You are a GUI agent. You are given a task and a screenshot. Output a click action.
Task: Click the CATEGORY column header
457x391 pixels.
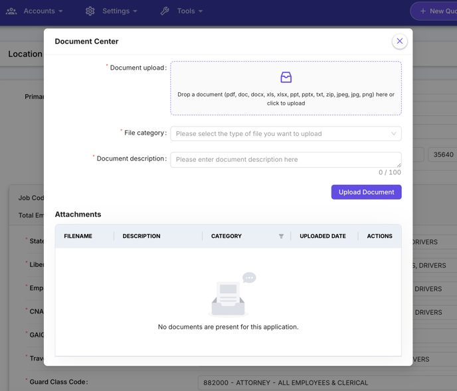pos(227,236)
